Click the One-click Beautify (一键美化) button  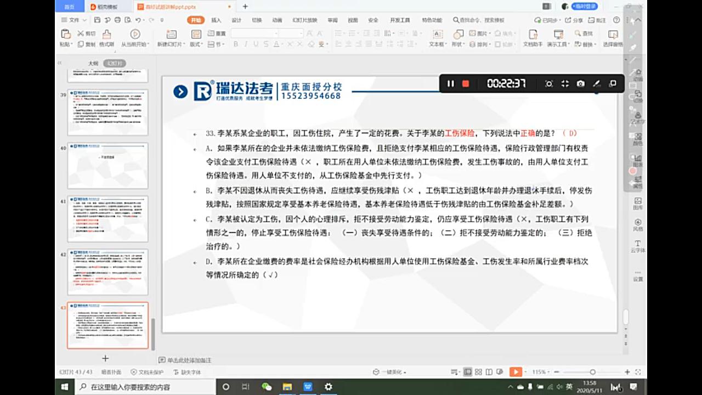(390, 372)
